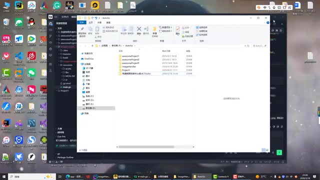Click chevron after AutoGo in breadcrumb
Screen dimensions: 320x180
click(134, 45)
